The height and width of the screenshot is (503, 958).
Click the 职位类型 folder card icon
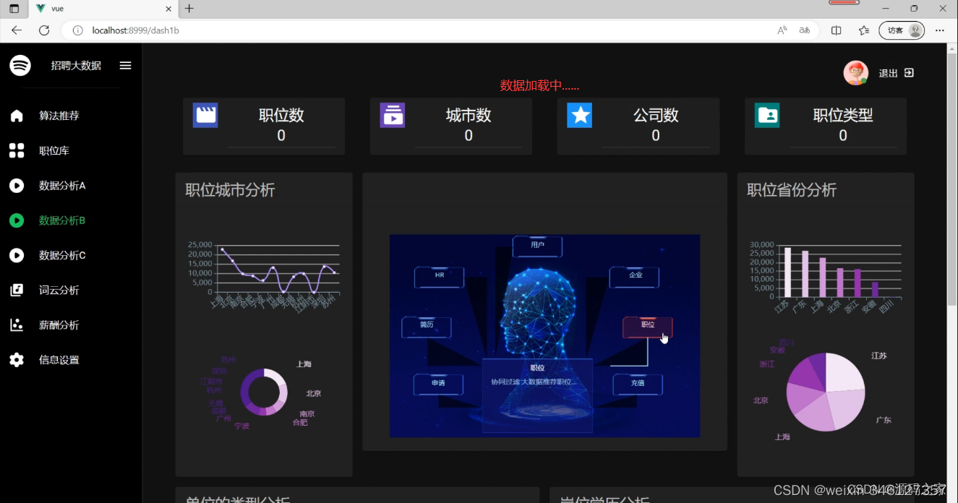(x=767, y=115)
